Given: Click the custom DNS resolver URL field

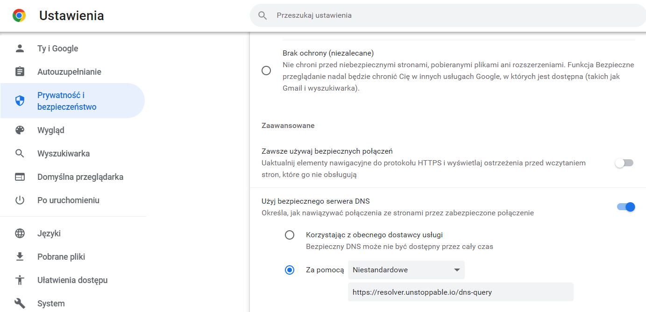Looking at the screenshot, I should point(460,292).
